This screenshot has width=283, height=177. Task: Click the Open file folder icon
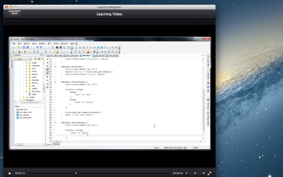pyautogui.click(x=18, y=47)
